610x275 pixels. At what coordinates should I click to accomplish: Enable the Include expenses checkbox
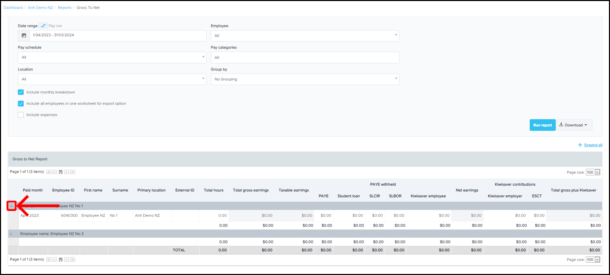pos(21,115)
